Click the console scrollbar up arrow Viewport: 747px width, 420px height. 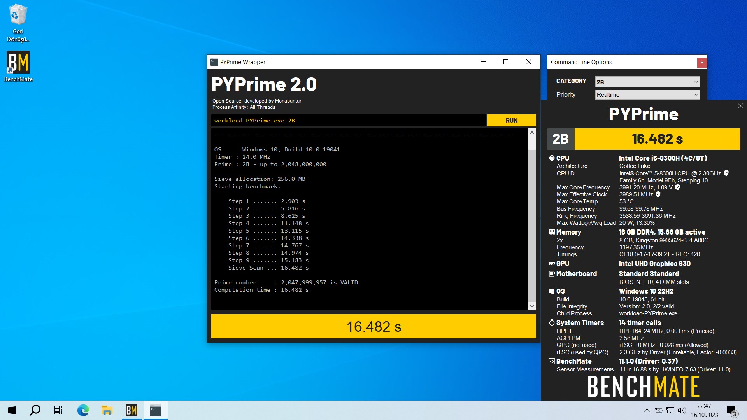pyautogui.click(x=532, y=133)
